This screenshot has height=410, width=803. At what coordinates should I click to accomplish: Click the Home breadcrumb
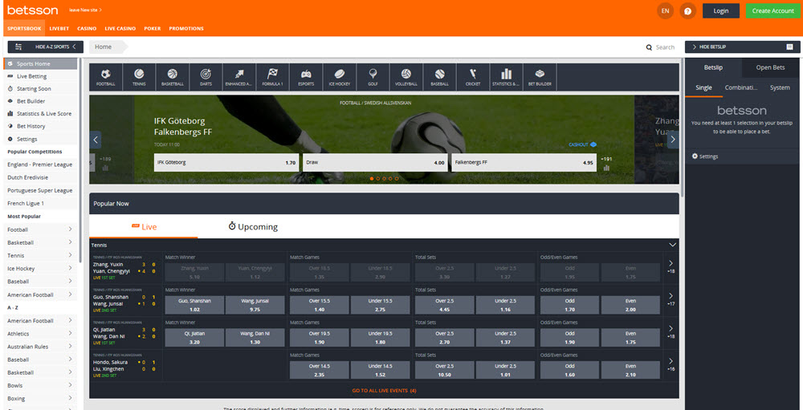tap(103, 47)
